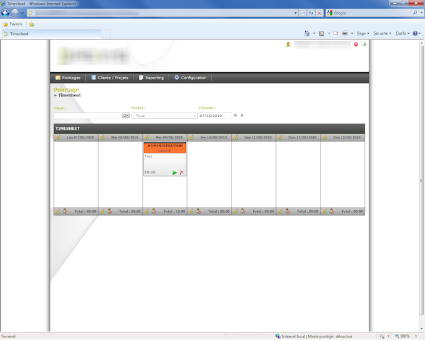Open the Outils dropdown menu
The image size is (425, 340).
coord(402,33)
